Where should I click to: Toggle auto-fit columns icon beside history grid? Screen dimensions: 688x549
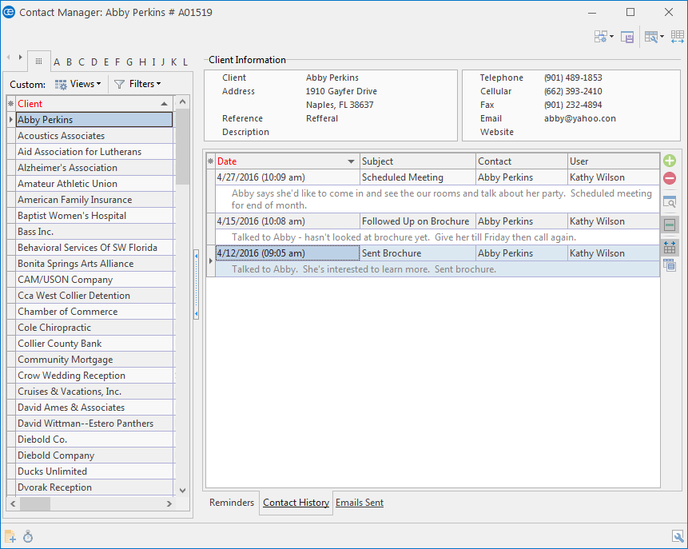(669, 247)
